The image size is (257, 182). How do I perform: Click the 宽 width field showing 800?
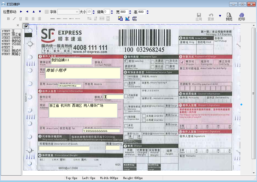pos(124,12)
